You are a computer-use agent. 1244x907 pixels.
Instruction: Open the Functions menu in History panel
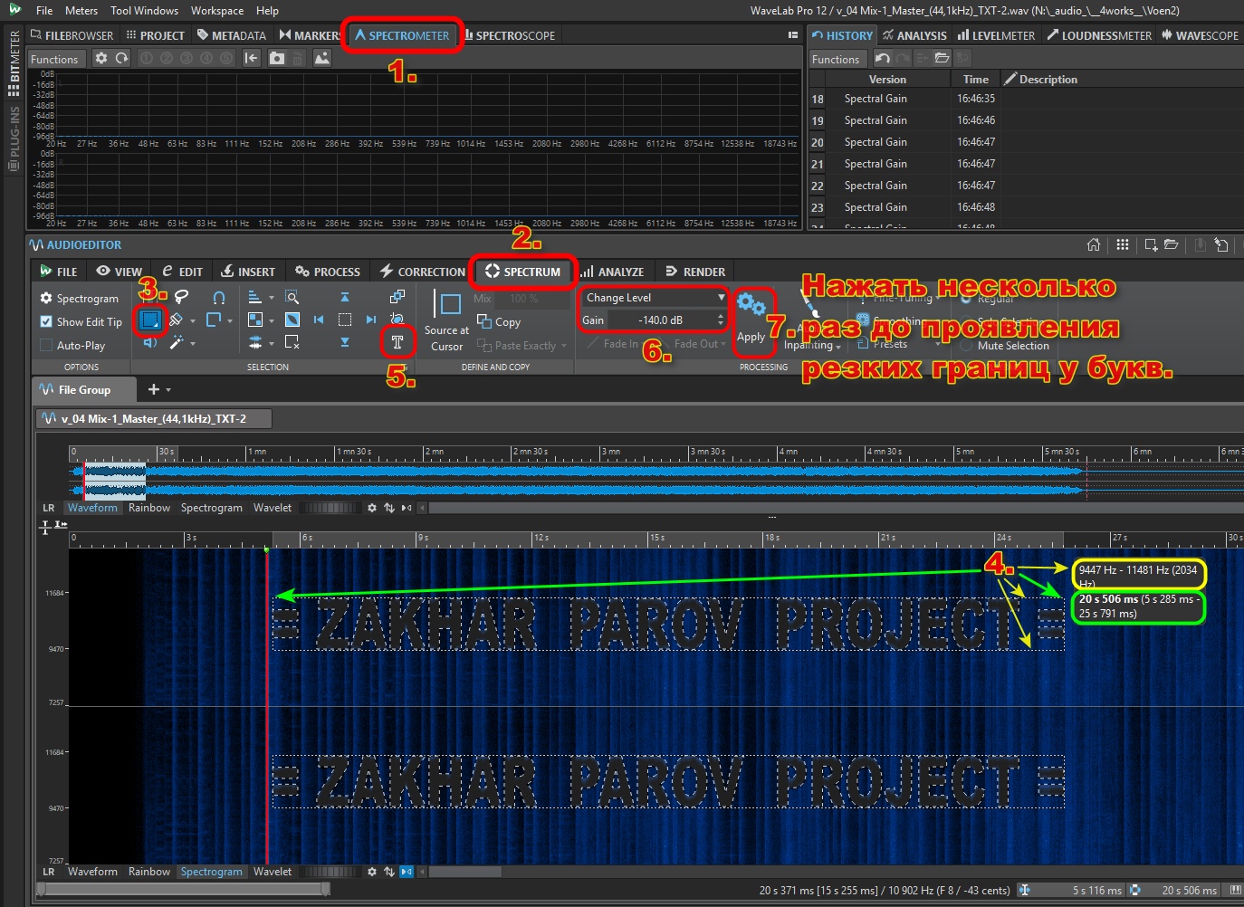pos(836,59)
